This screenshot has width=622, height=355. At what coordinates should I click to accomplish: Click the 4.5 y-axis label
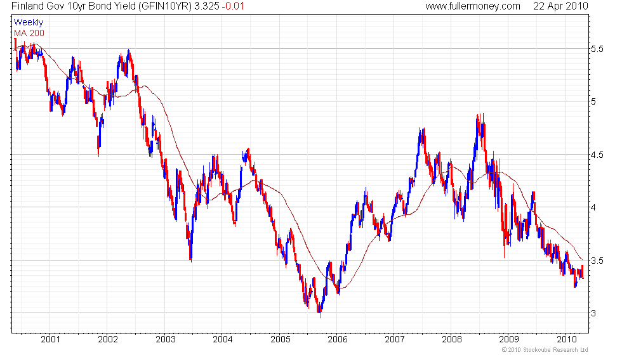pyautogui.click(x=597, y=155)
